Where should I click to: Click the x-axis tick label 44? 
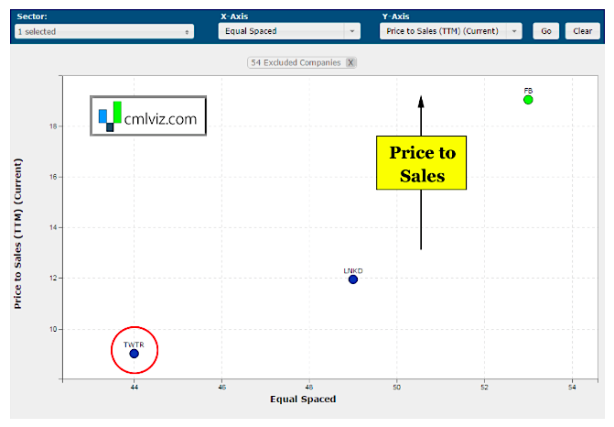point(134,388)
